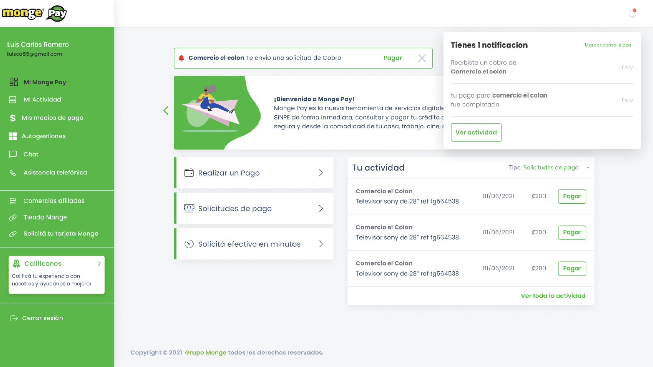The height and width of the screenshot is (367, 653).
Task: Click the Mi Monge Pay dashboard icon
Action: [14, 82]
